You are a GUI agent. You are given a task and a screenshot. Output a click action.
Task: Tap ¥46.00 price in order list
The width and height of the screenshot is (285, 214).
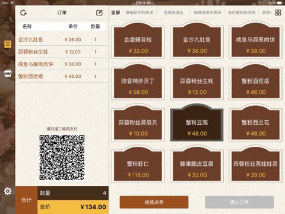(73, 76)
